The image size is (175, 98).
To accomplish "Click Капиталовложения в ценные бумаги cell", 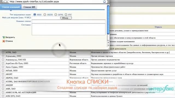I will 107,96.
